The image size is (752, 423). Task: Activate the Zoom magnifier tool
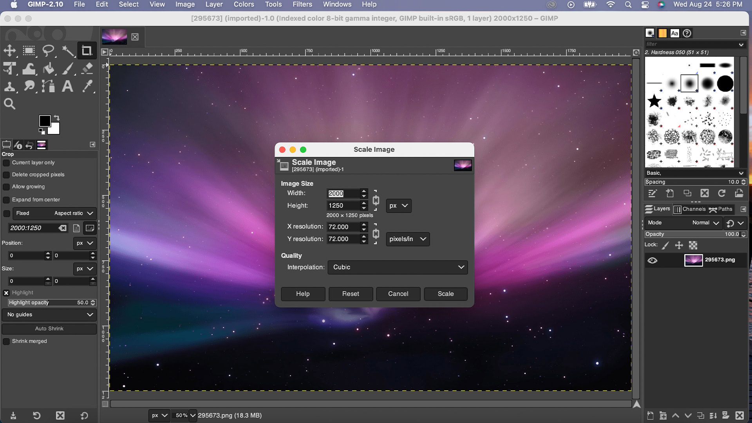[10, 104]
